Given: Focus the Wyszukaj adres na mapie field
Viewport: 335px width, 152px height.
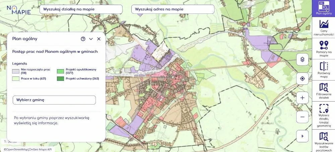Looking at the screenshot, I should (x=173, y=9).
